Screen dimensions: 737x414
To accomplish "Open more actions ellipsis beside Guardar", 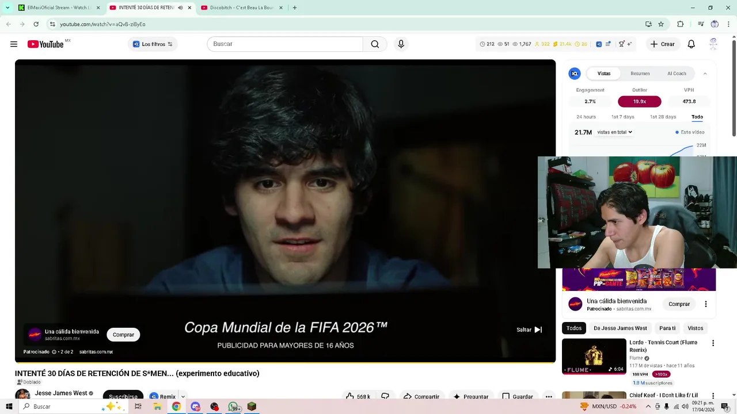I will coord(549,396).
